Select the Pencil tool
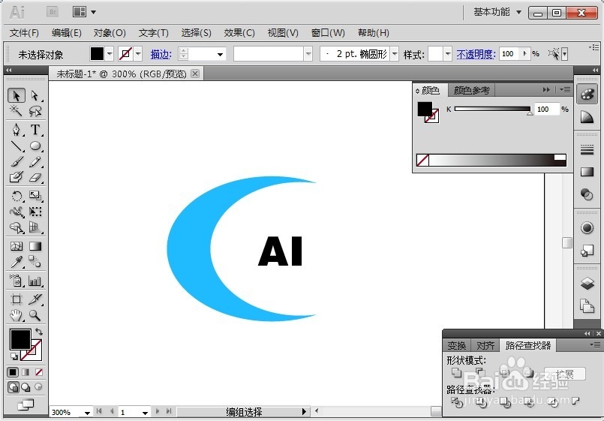The height and width of the screenshot is (421, 604). 35,161
